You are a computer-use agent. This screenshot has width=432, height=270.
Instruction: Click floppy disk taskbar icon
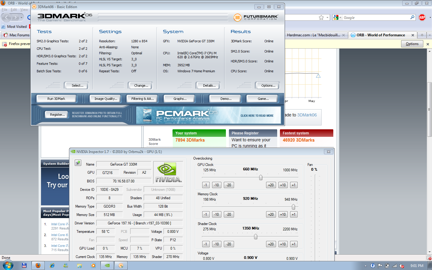coord(24,265)
